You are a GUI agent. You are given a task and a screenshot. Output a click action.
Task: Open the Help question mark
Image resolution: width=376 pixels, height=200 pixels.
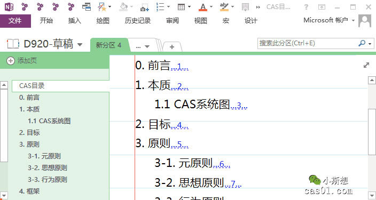coord(306,7)
